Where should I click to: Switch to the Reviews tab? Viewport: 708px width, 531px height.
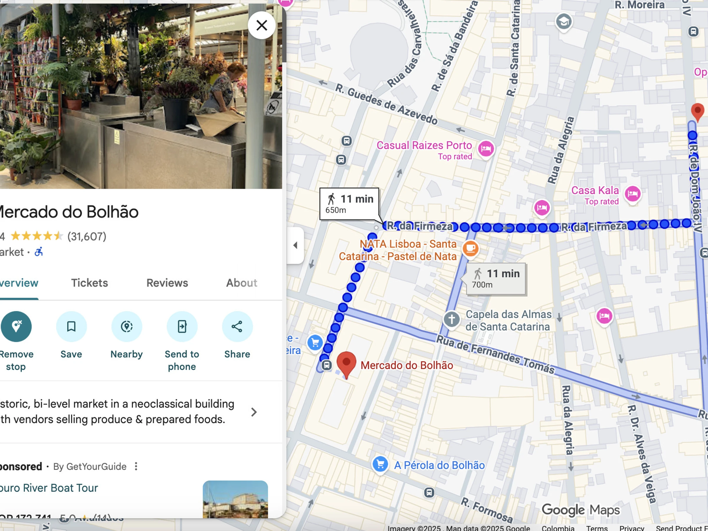click(167, 283)
